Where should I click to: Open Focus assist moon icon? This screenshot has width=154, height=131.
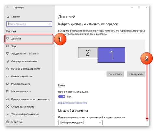8,61
